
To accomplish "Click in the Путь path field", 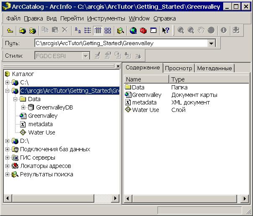I will (x=121, y=43).
